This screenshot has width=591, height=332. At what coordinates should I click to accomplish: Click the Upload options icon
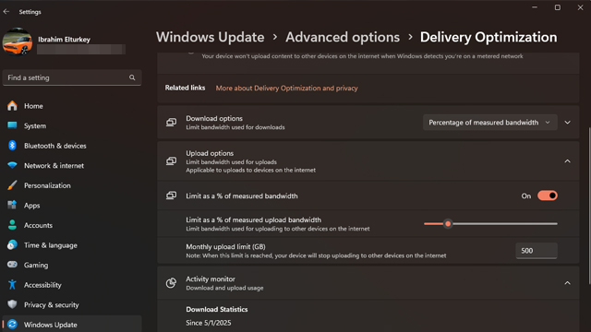171,161
